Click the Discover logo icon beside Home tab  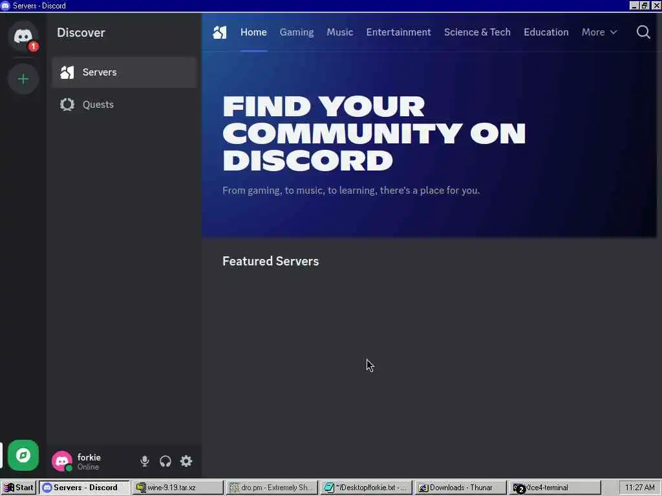[x=220, y=32]
